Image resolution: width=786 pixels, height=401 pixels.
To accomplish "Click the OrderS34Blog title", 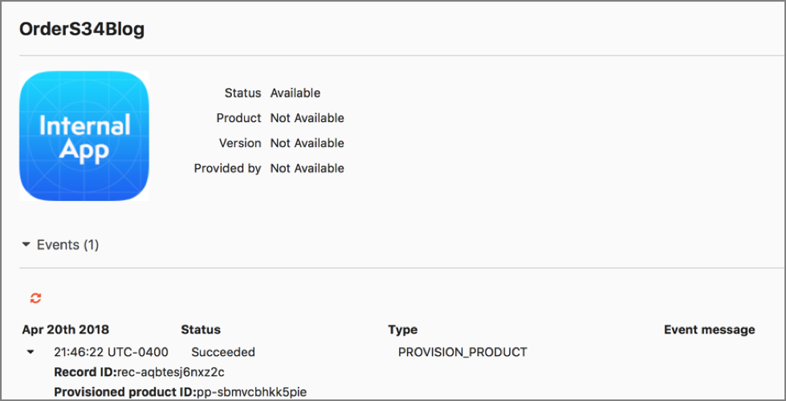I will (82, 30).
